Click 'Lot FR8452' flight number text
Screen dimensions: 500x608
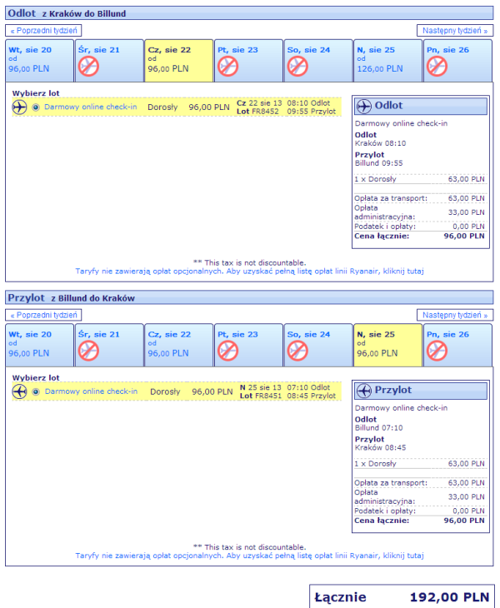[257, 112]
